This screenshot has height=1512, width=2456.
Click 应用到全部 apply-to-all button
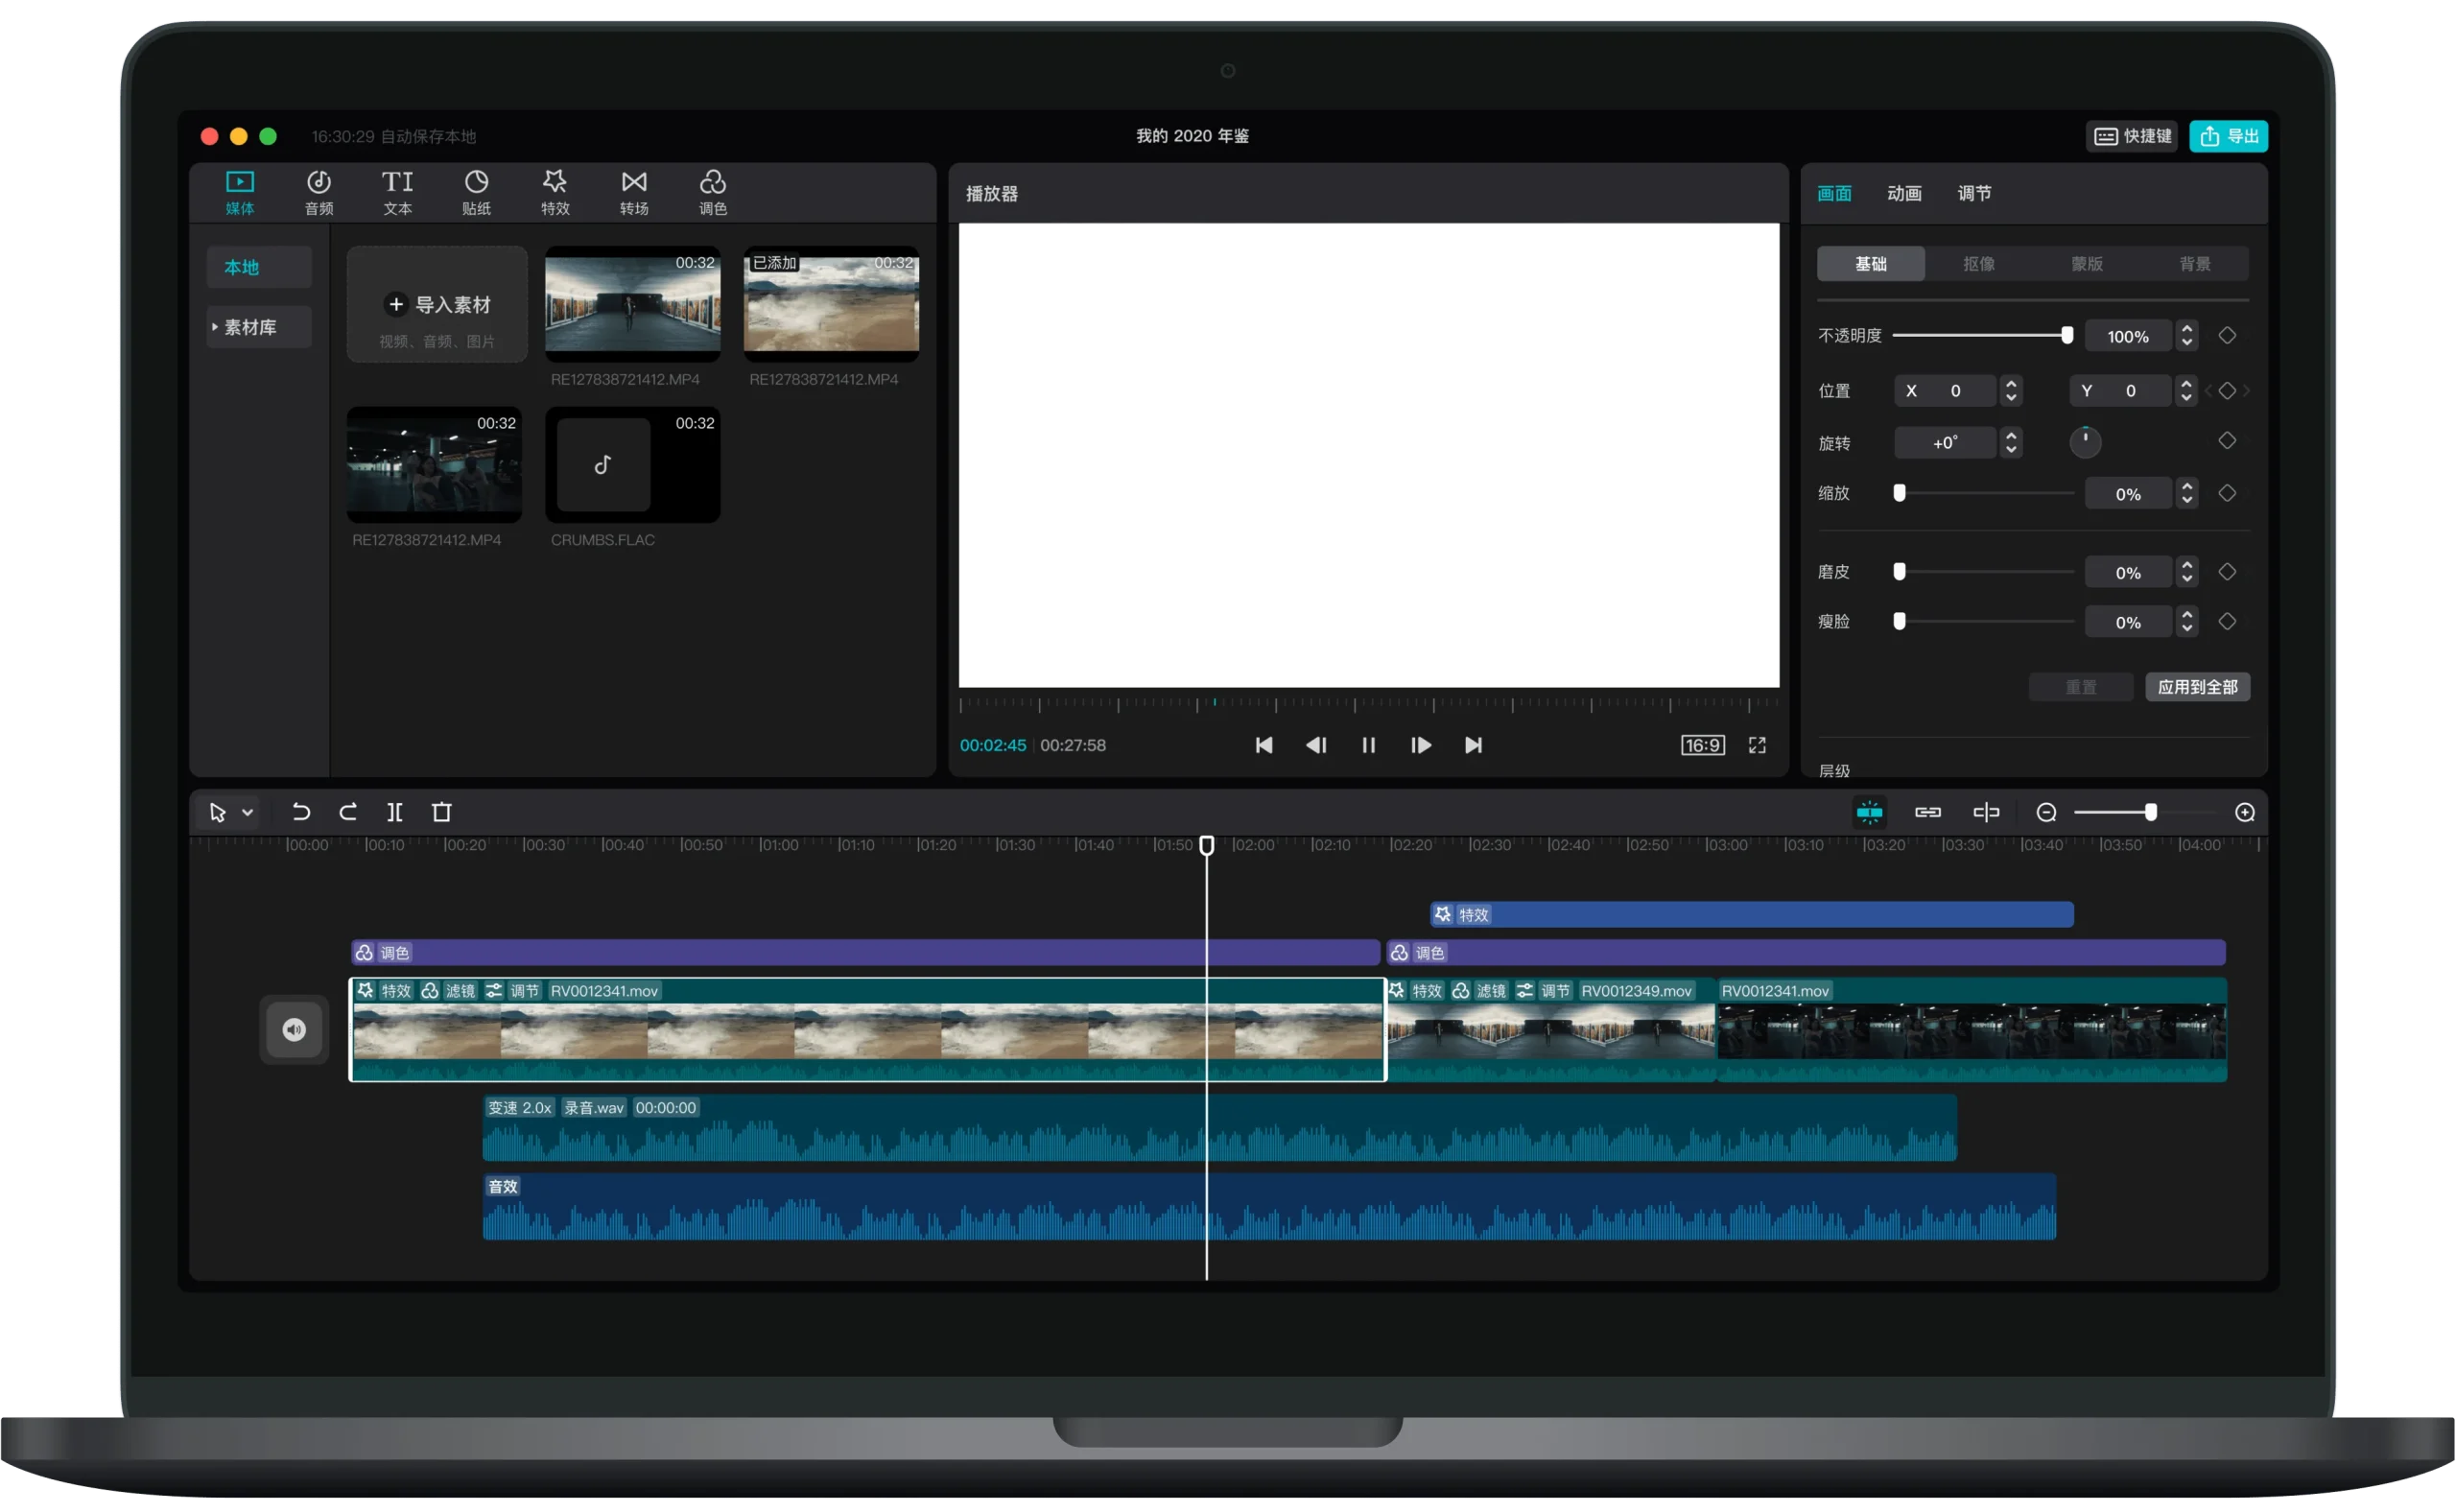coord(2197,687)
